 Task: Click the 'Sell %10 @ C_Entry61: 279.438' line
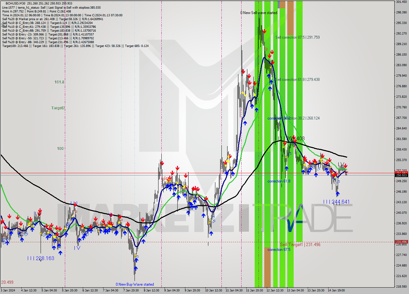(49, 27)
